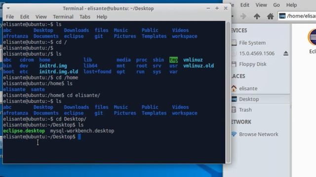Click the sante entry in the /home listing
Image resolution: width=316 pixels, height=177 pixels.
(x=38, y=89)
